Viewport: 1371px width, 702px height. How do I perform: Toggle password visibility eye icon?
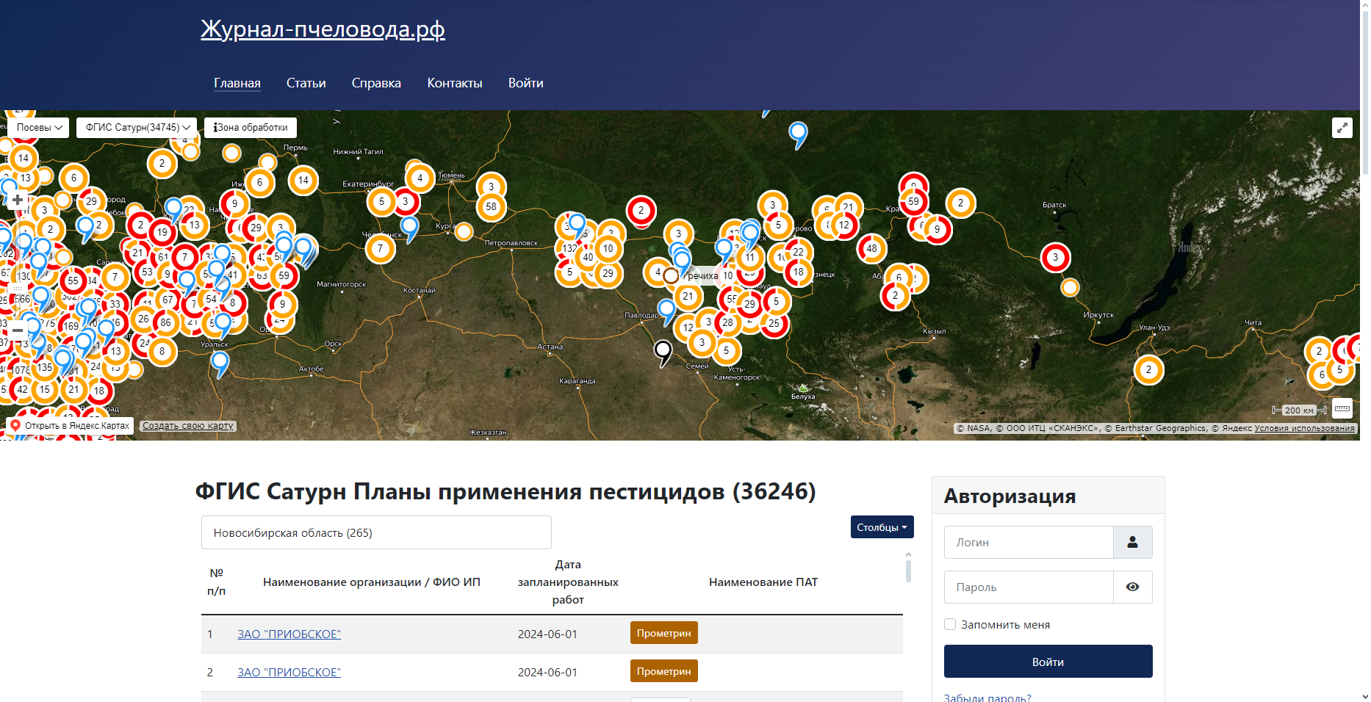click(x=1133, y=587)
